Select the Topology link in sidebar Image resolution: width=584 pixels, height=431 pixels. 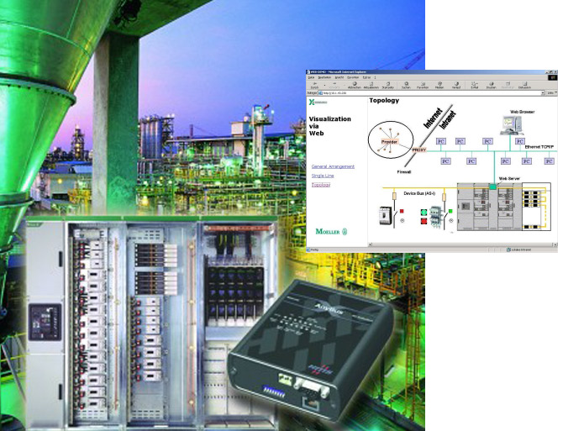[321, 185]
